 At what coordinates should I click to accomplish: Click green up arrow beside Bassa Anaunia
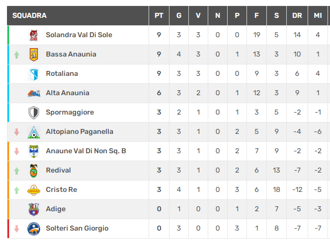16,55
